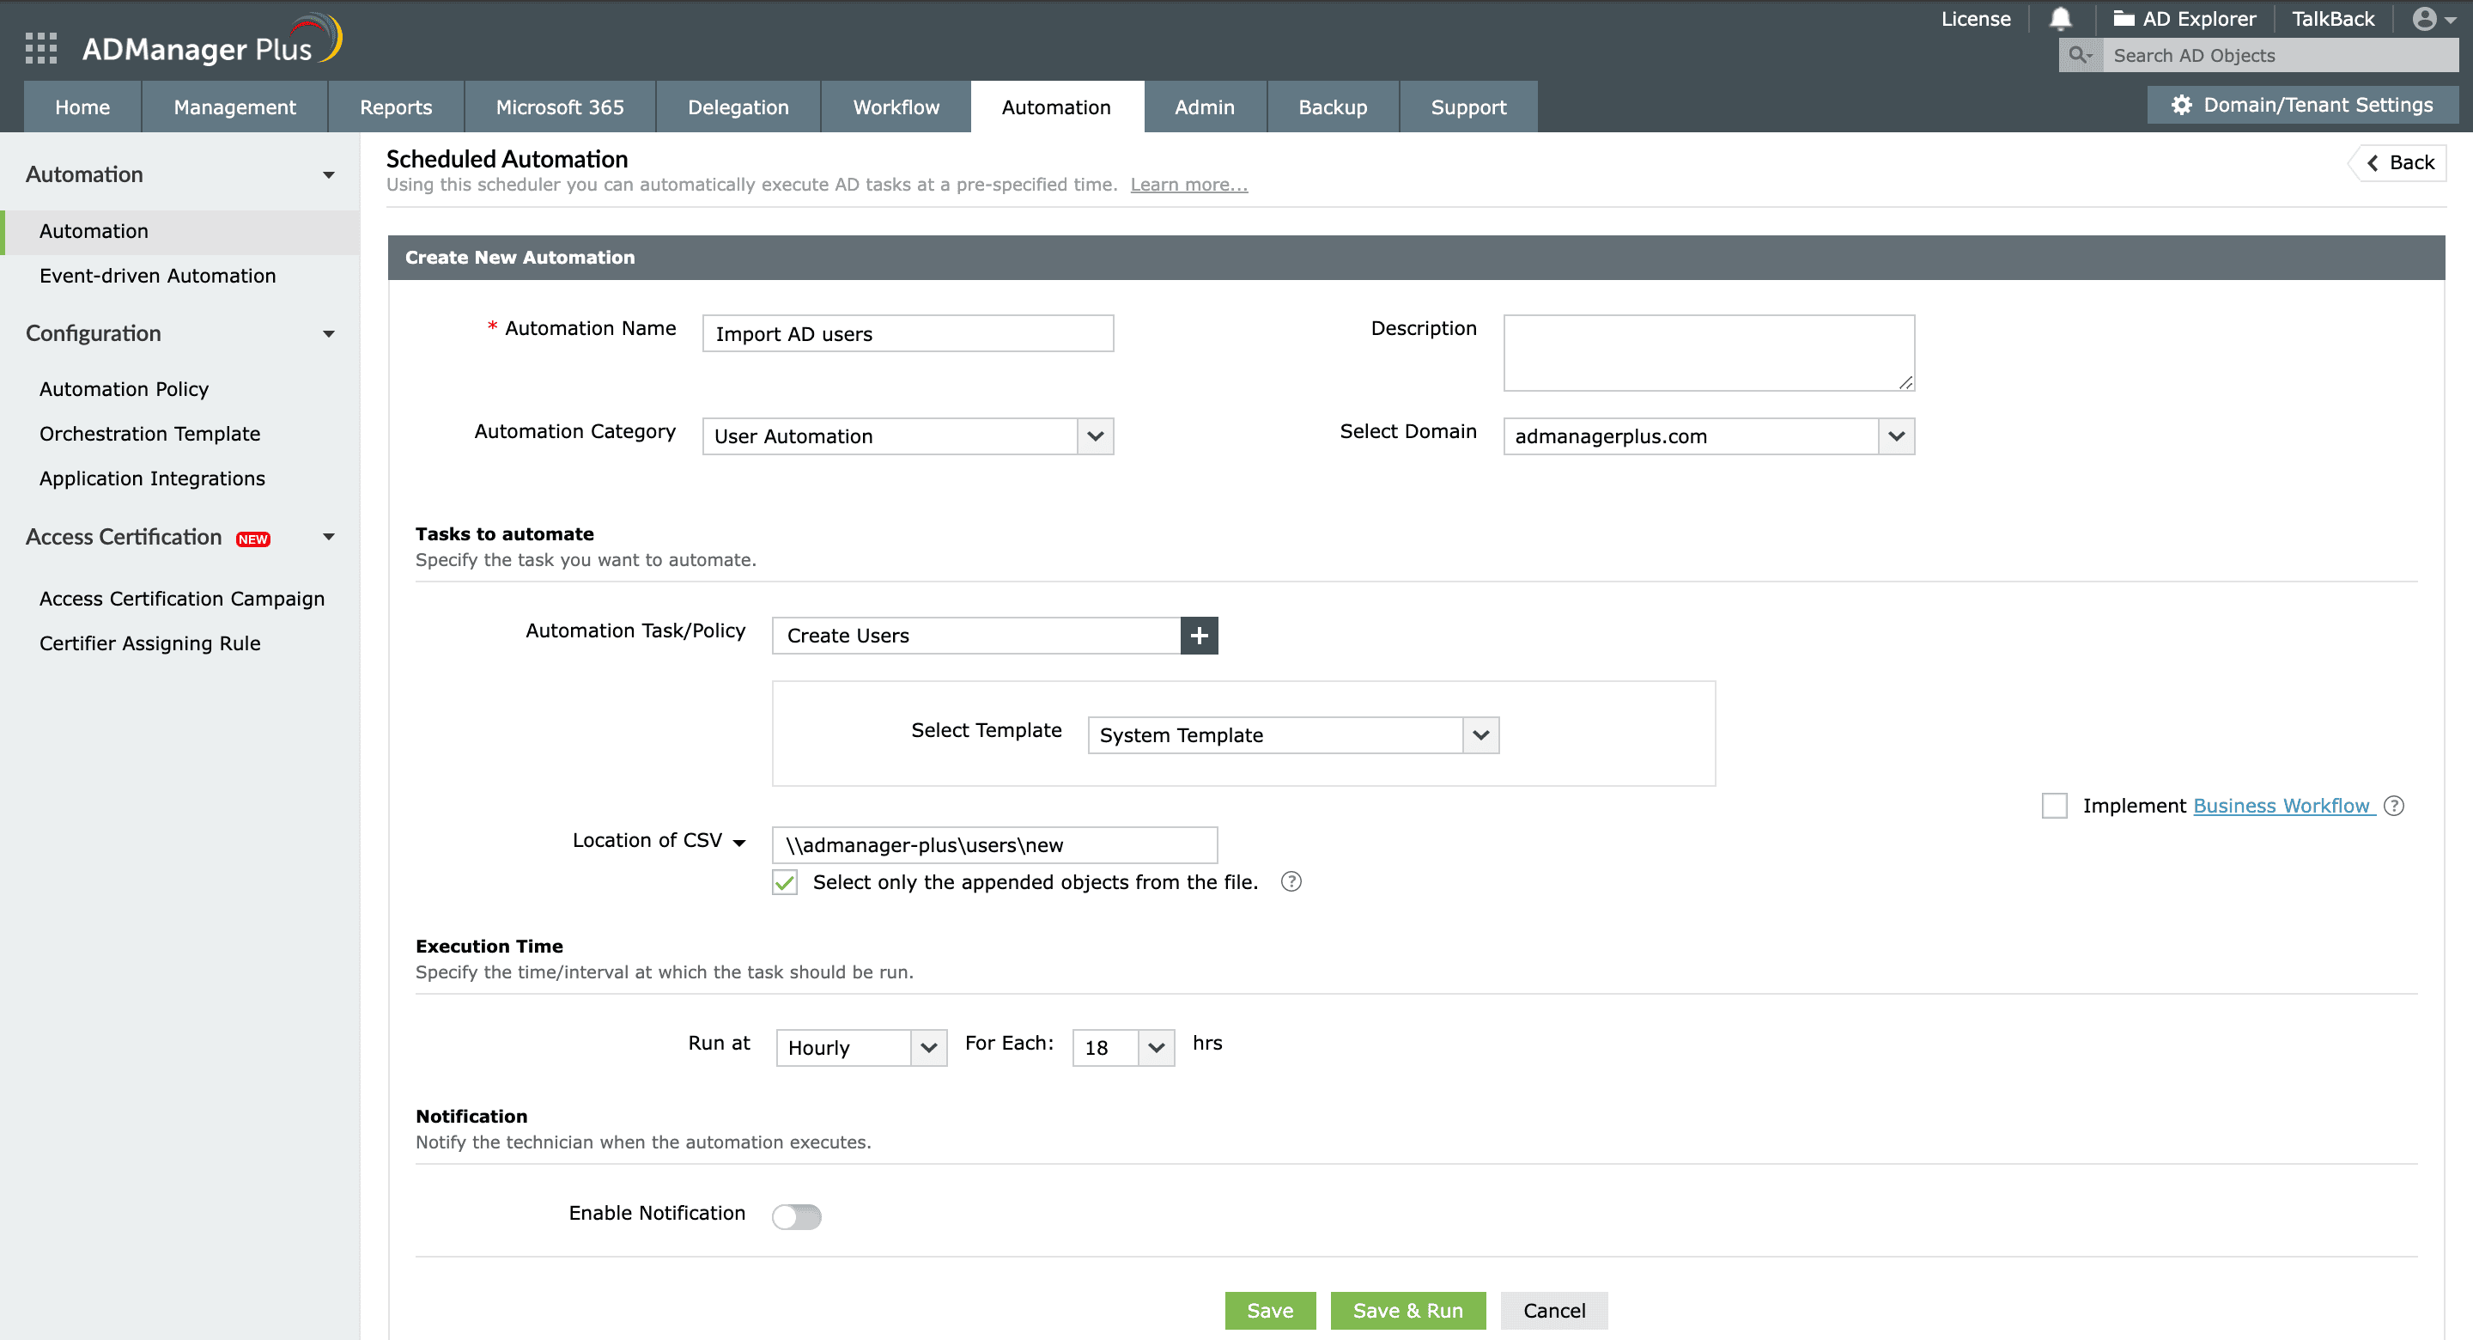
Task: Open the Learn more link
Action: pyautogui.click(x=1188, y=185)
